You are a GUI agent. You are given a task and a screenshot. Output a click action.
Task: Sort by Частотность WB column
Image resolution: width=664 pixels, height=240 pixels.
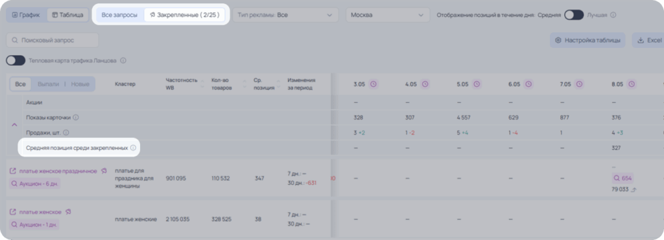(x=203, y=83)
